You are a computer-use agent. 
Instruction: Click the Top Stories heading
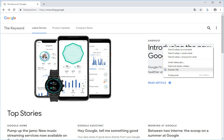tap(24, 113)
